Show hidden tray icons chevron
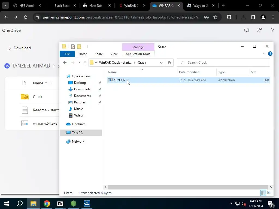 231,204
